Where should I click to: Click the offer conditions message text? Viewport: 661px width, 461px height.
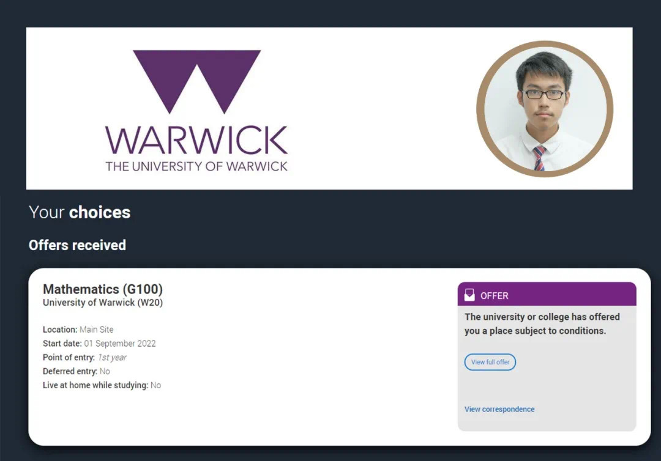(542, 324)
